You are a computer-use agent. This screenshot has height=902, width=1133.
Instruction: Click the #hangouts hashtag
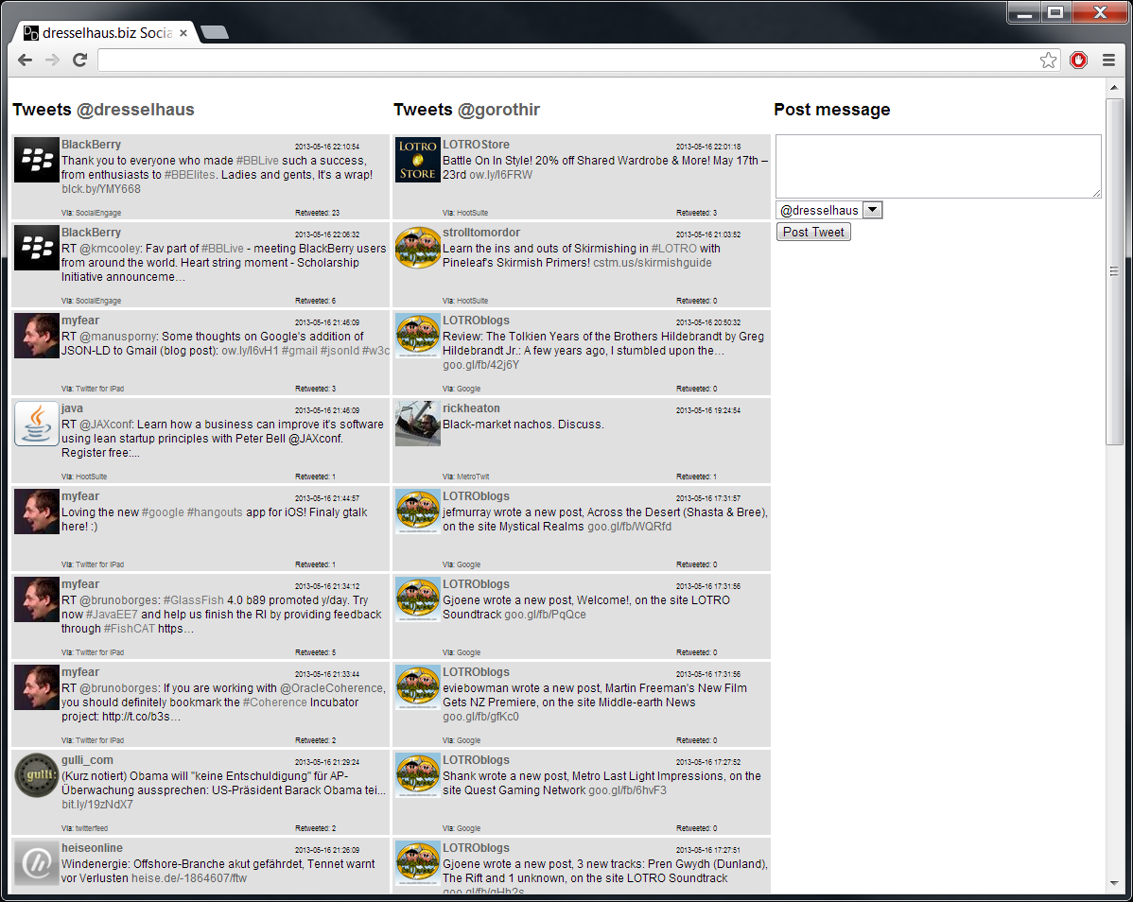click(x=215, y=512)
